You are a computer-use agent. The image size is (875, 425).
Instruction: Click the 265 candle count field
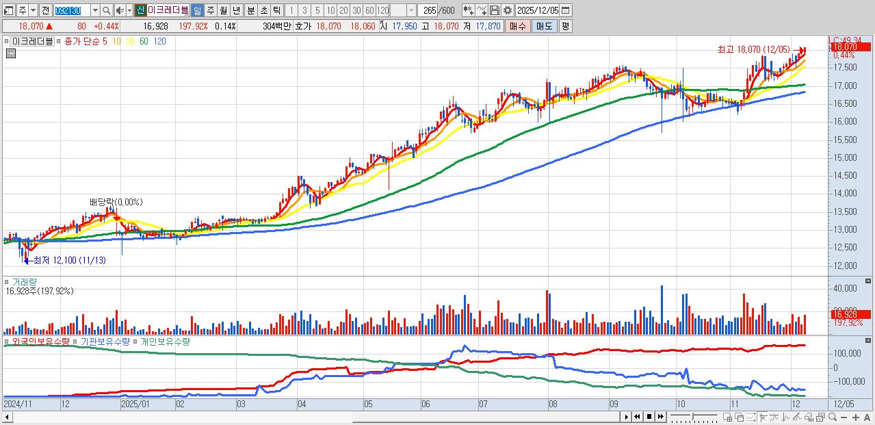pos(428,10)
